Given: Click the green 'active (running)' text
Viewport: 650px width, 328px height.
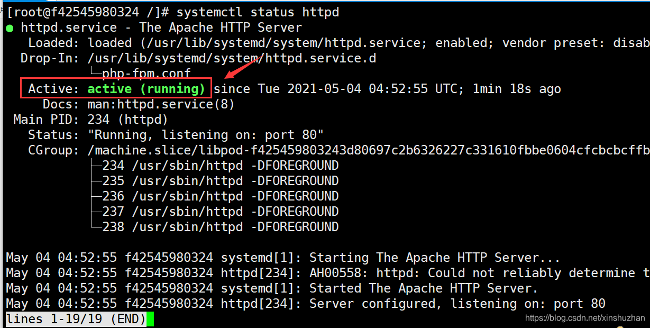Looking at the screenshot, I should tap(146, 89).
